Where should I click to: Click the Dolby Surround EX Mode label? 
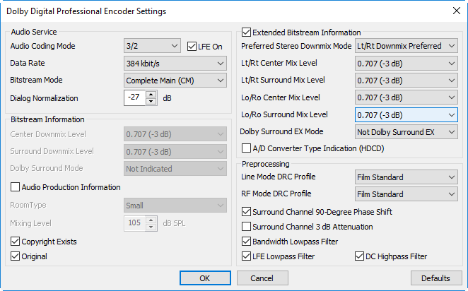(x=282, y=131)
